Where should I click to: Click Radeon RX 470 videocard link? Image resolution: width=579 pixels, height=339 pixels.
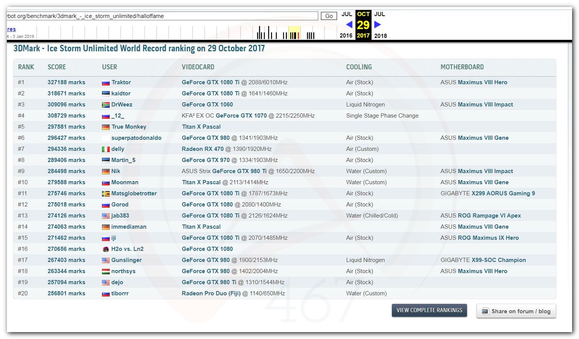(x=202, y=149)
